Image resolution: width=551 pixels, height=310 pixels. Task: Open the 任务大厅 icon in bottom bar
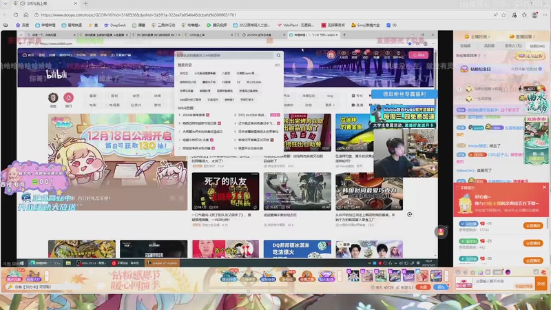[x=33, y=276]
